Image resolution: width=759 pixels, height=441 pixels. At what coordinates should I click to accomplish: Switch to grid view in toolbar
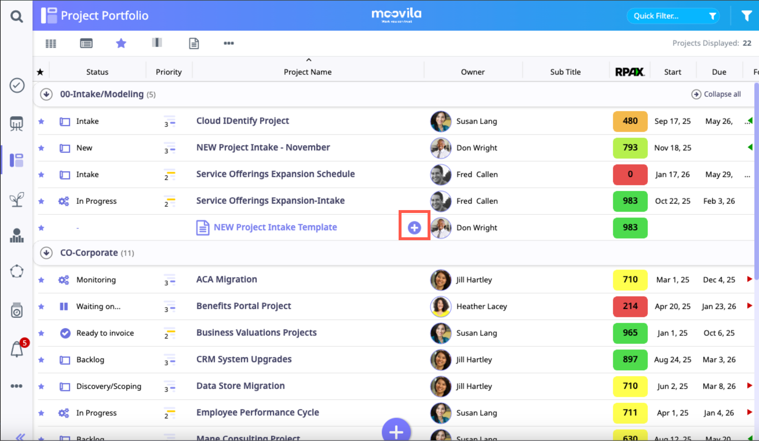click(51, 43)
